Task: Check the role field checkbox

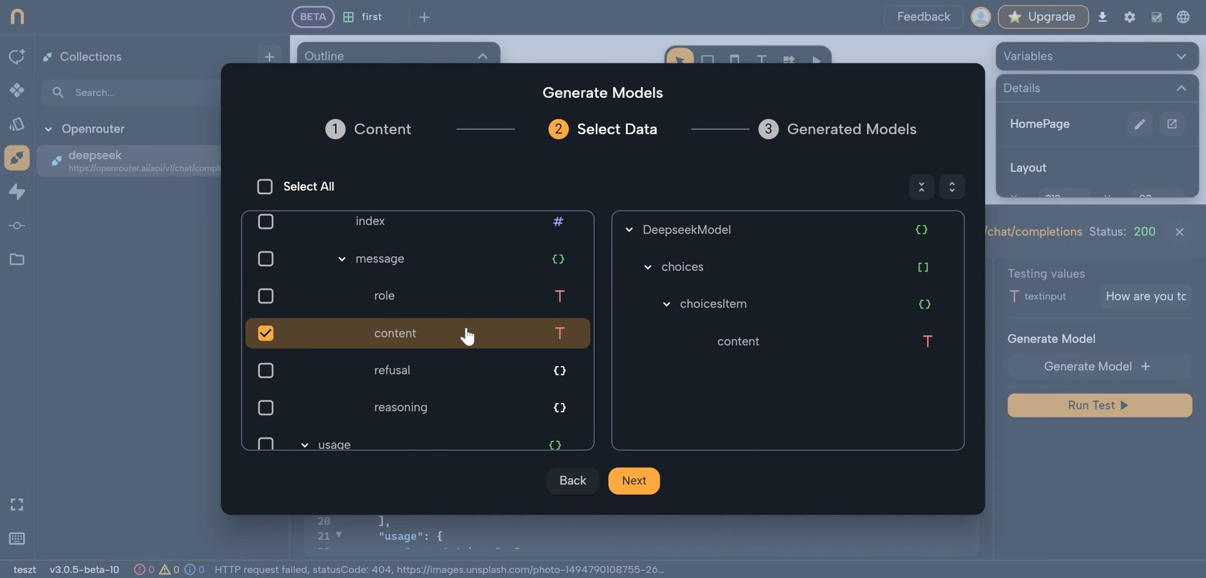Action: [x=266, y=296]
